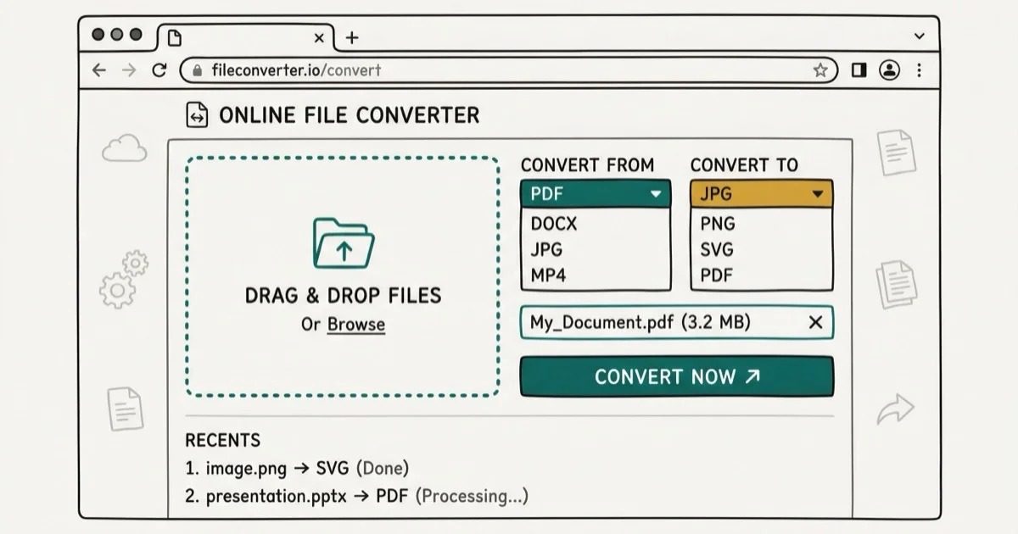Open the browser three-dot menu

920,70
